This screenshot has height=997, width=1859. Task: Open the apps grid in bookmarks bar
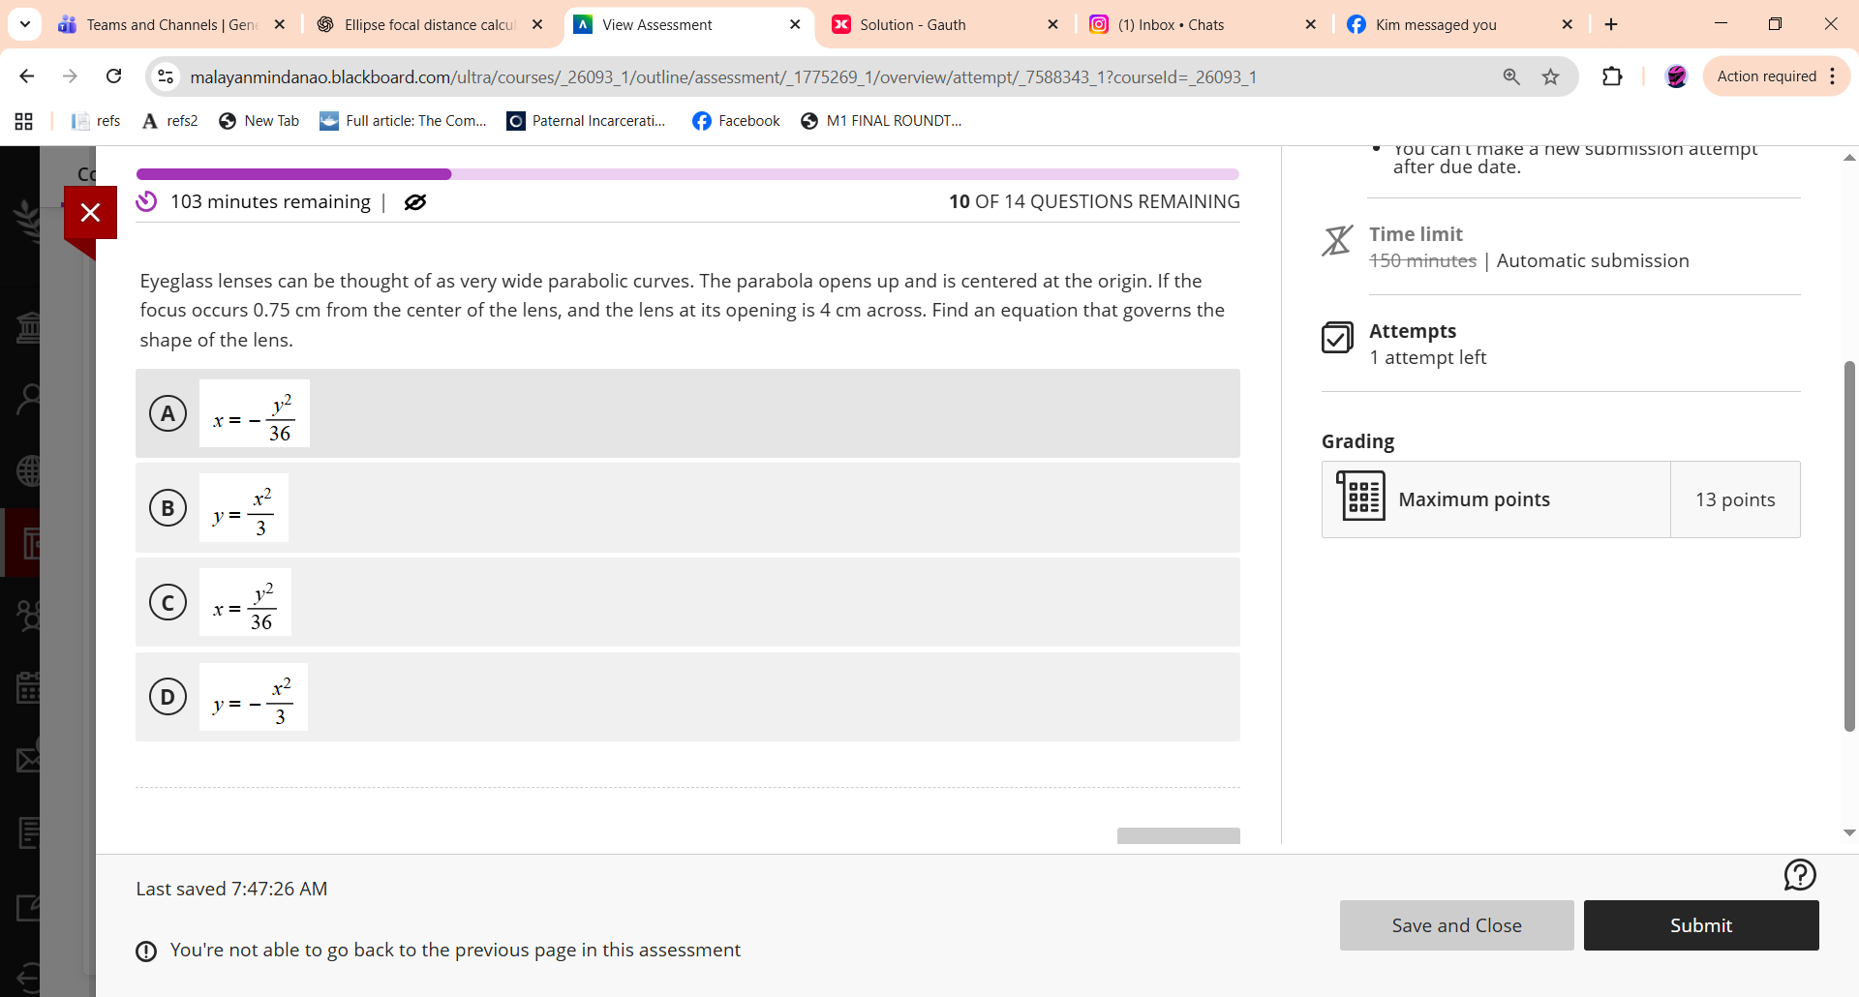point(24,121)
